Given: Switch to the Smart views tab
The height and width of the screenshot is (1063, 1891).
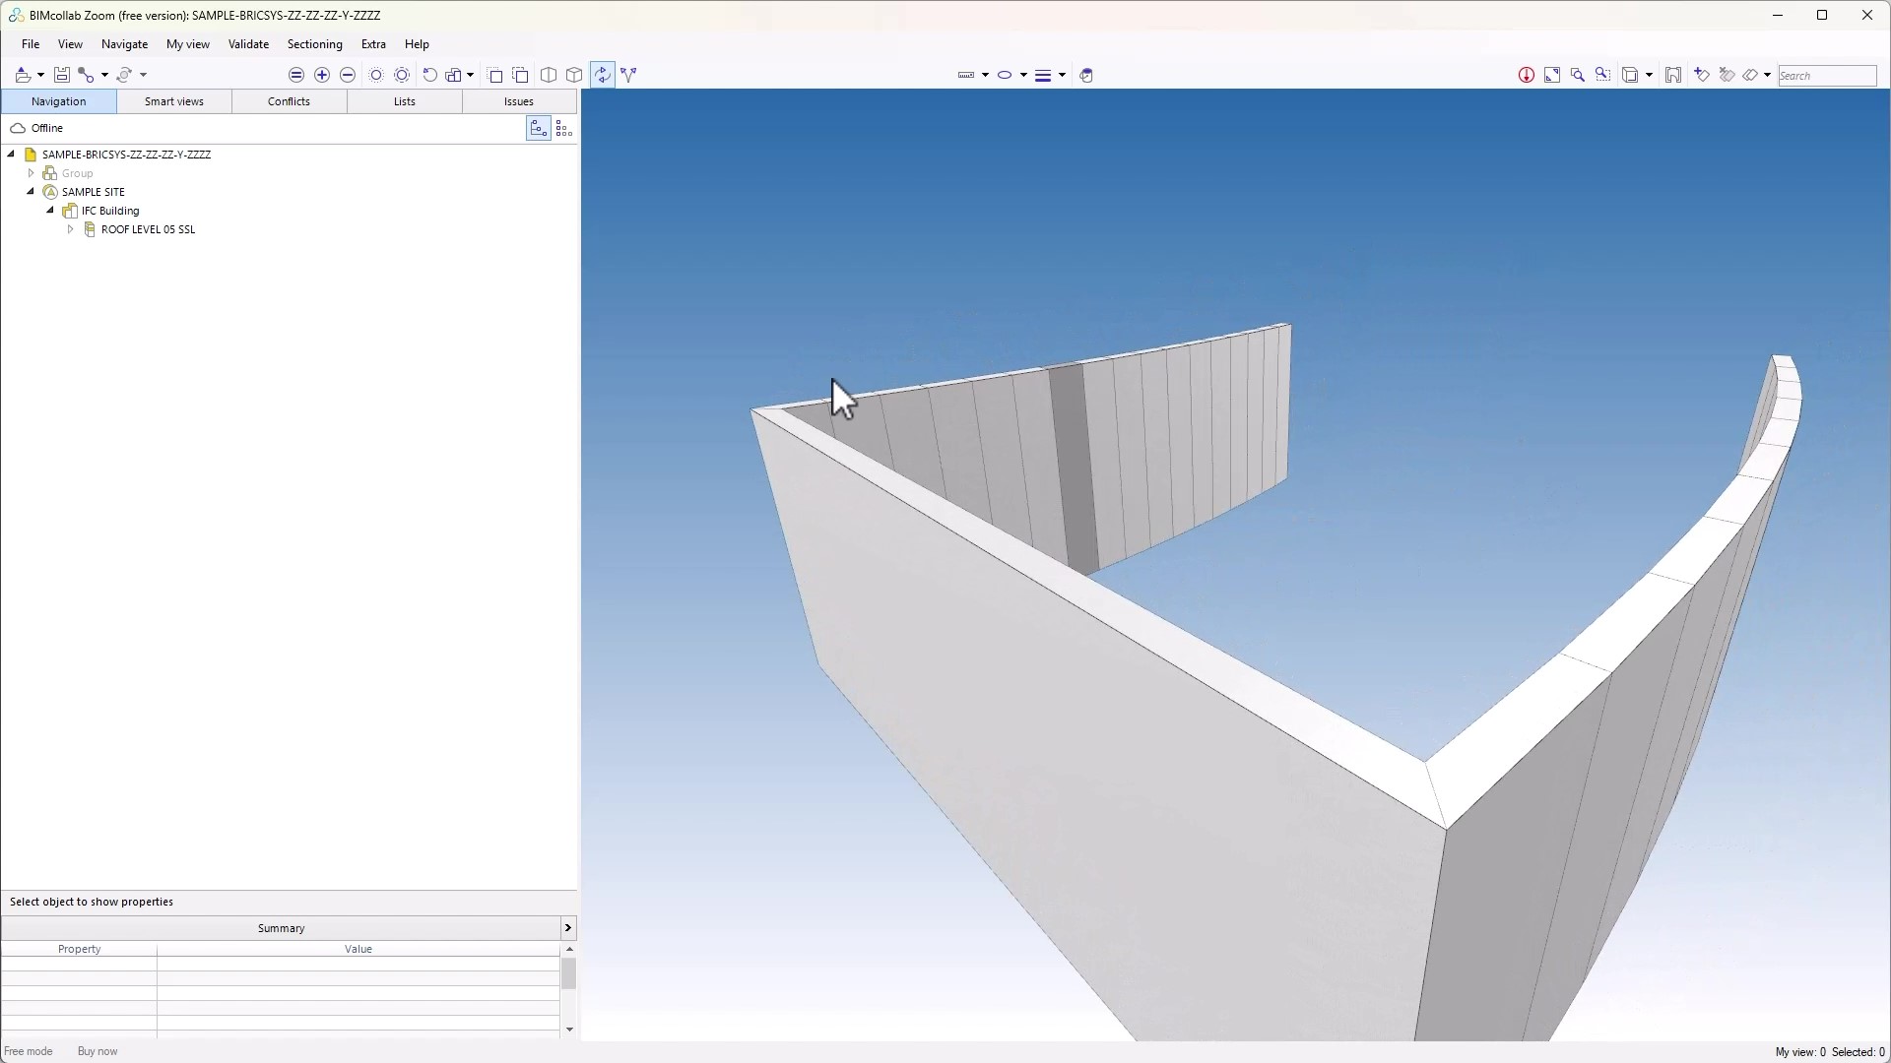Looking at the screenshot, I should pyautogui.click(x=174, y=101).
